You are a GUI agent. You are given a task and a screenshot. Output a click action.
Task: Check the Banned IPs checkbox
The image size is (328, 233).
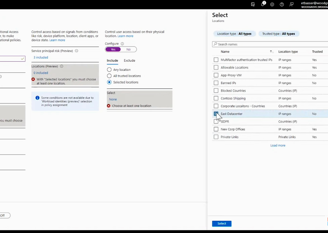[216, 83]
